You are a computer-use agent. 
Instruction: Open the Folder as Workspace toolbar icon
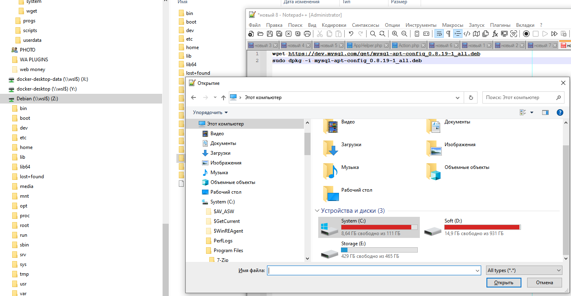pyautogui.click(x=504, y=34)
